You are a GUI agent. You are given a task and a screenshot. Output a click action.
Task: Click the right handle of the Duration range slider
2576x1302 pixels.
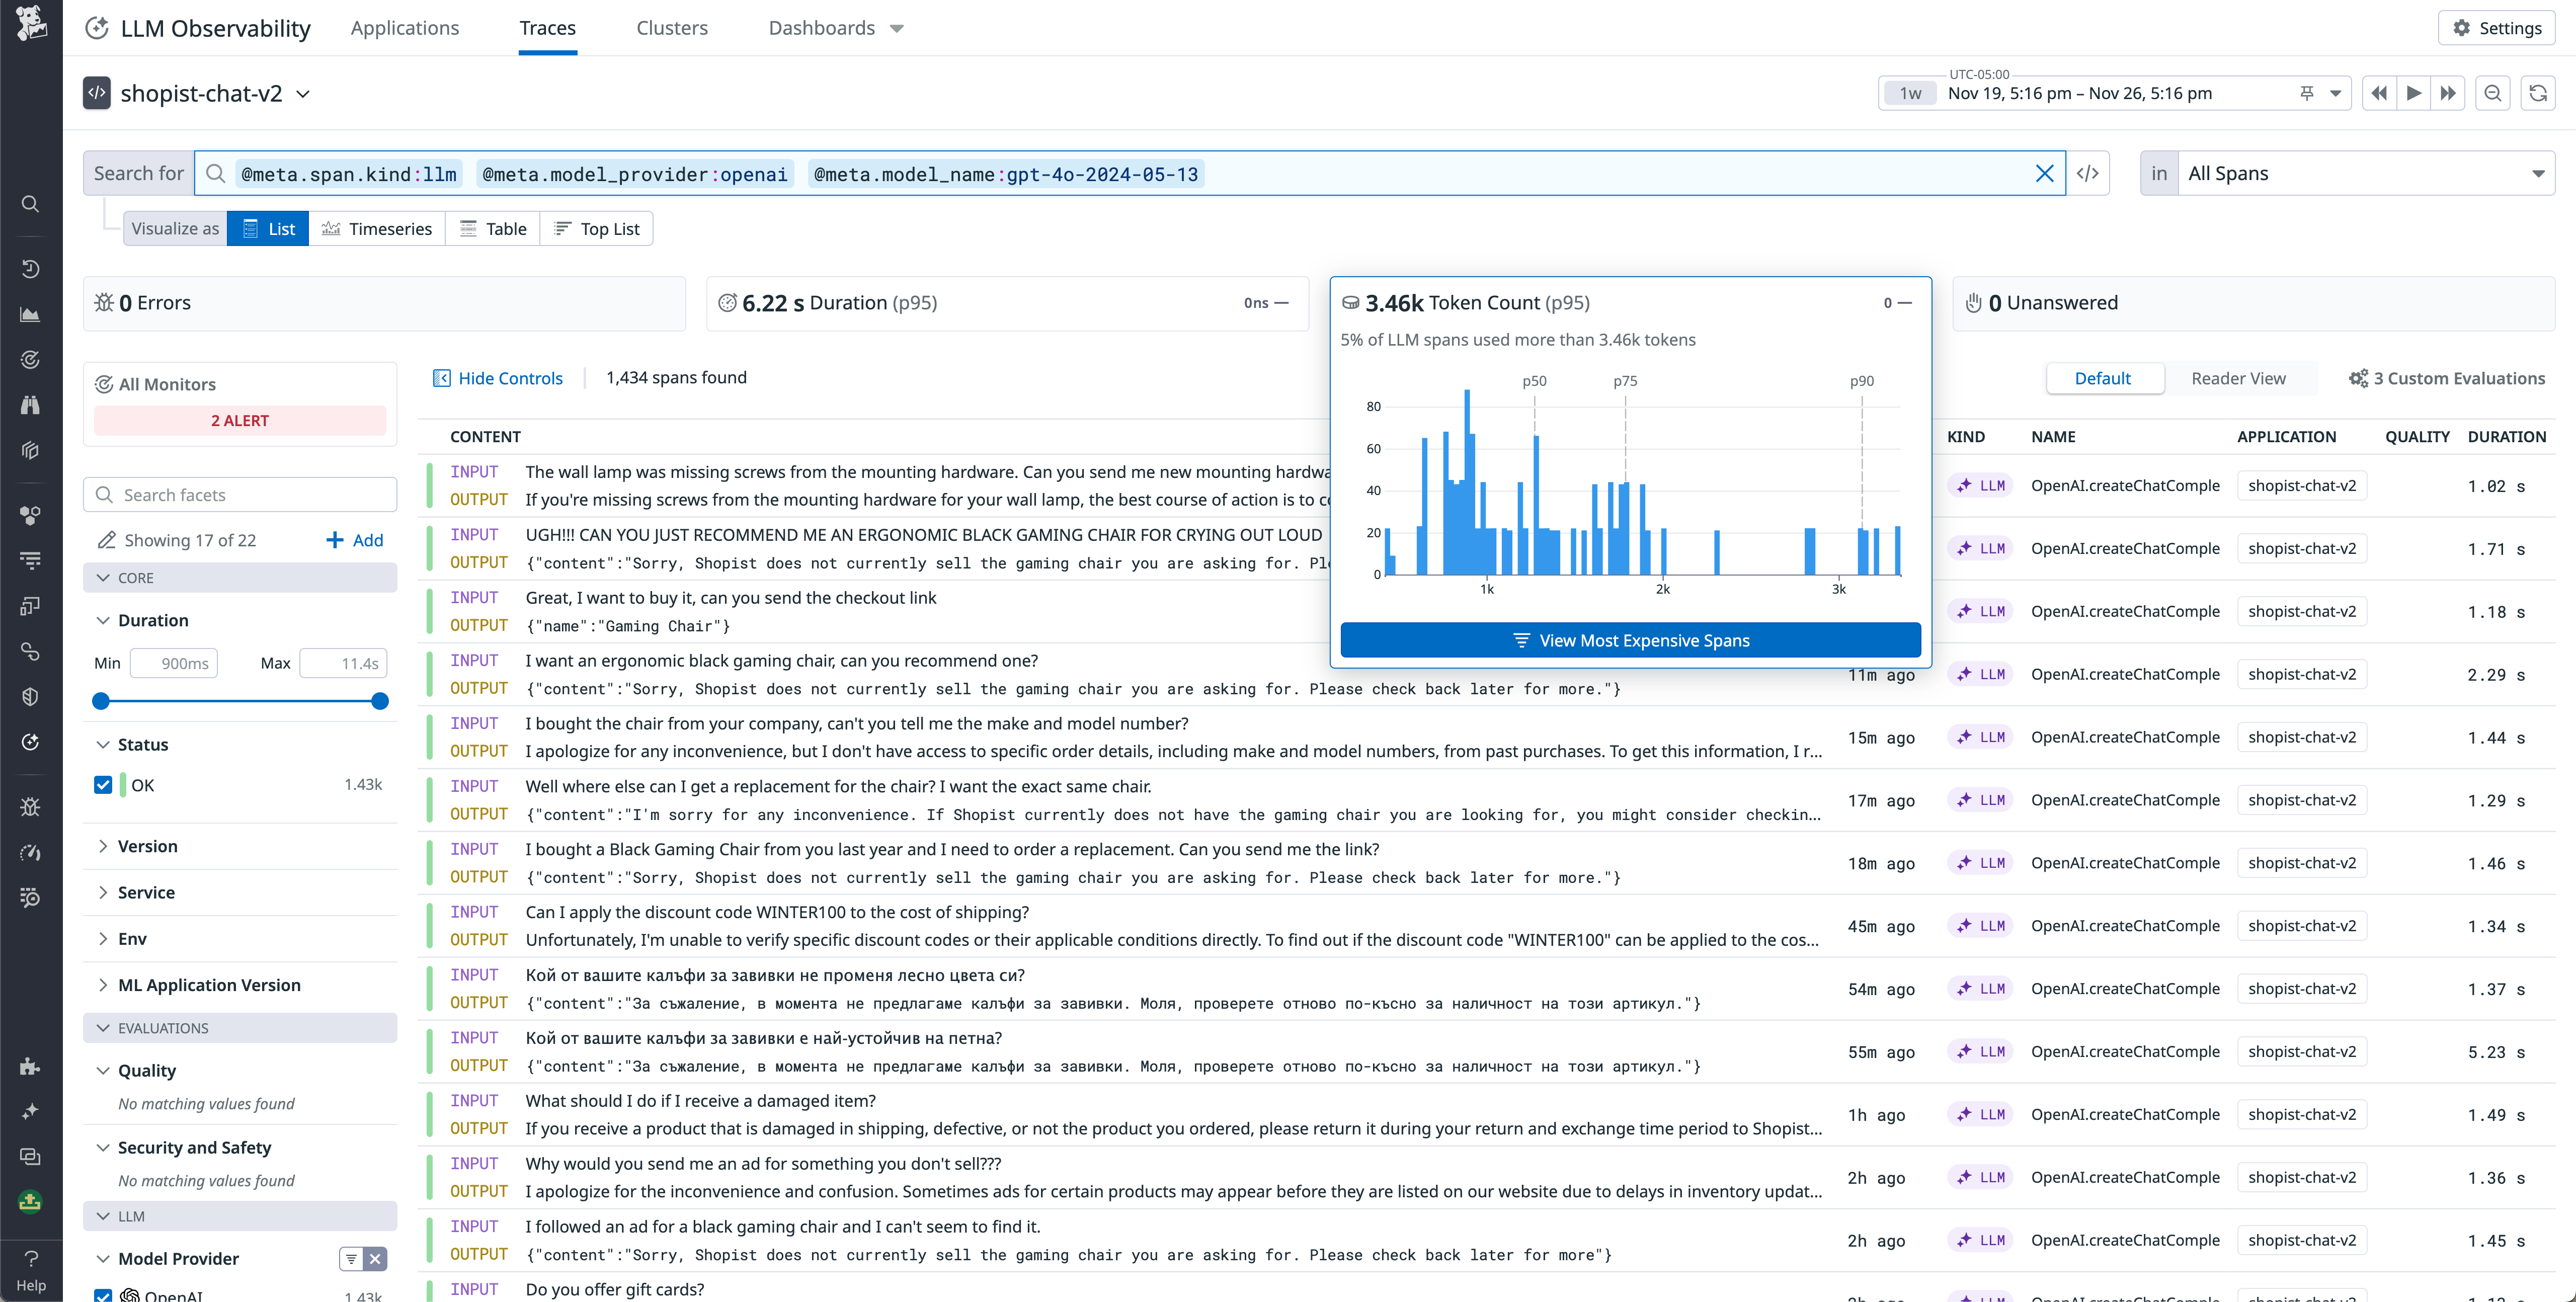[380, 701]
